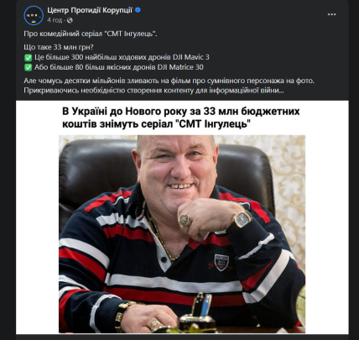
Task: Open the ЦПК page avatar logo
Action: (34, 16)
